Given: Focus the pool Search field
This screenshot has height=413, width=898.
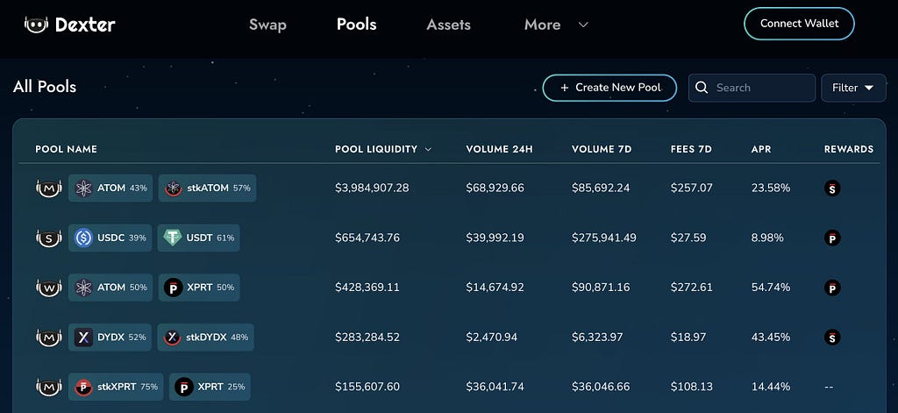Looking at the screenshot, I should click(752, 88).
